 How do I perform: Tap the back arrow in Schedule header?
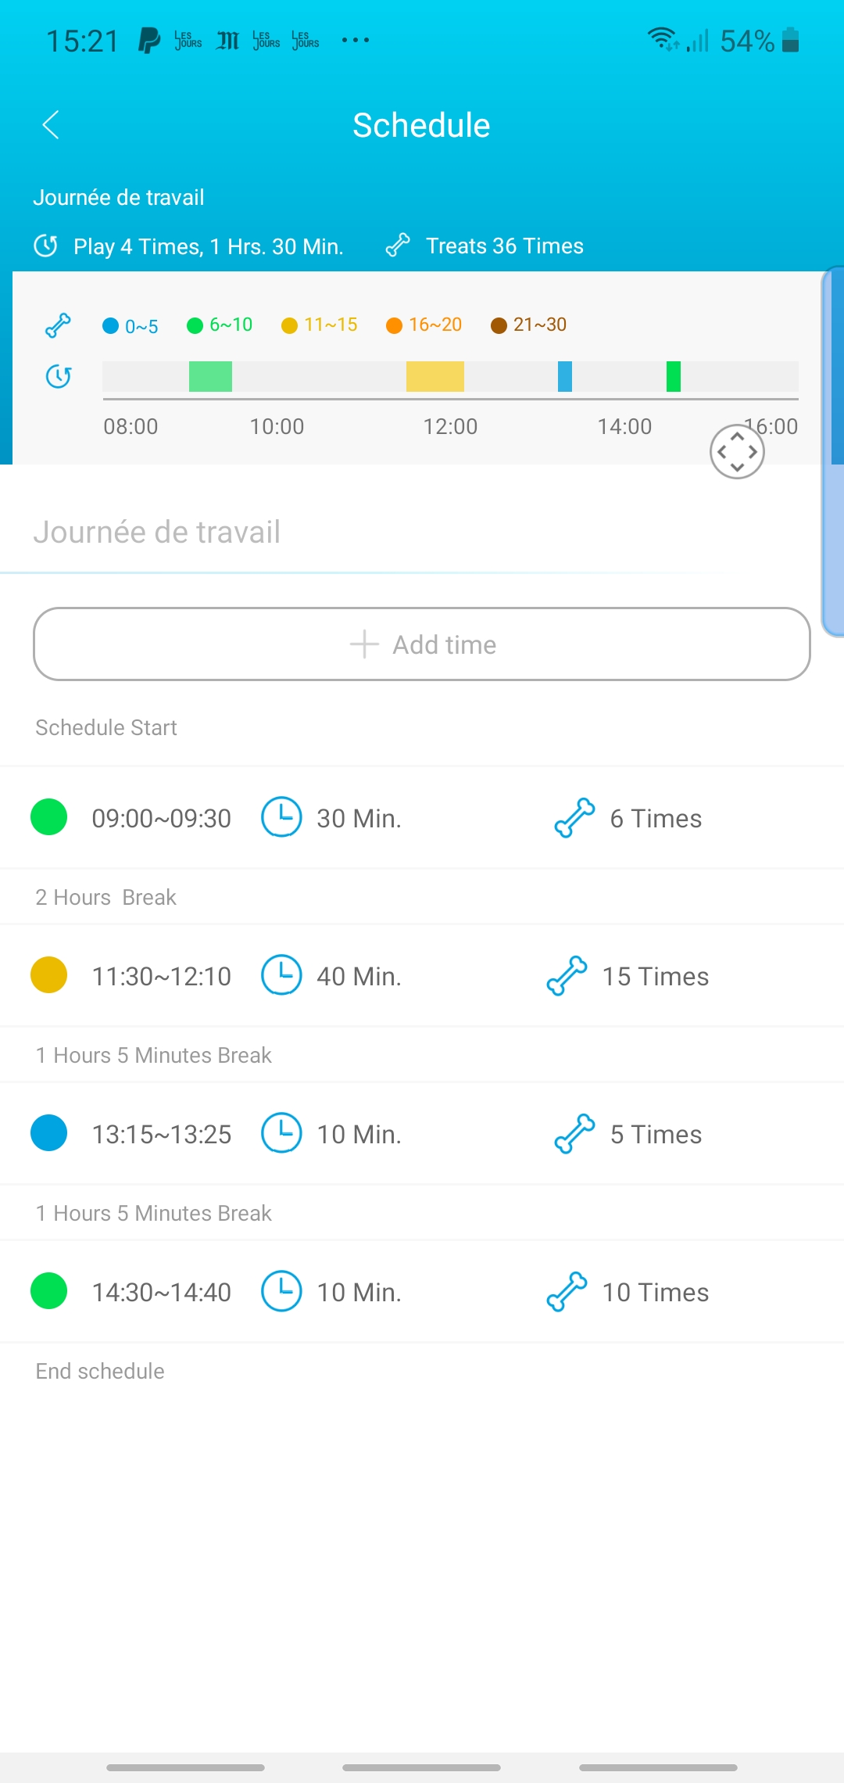point(51,125)
